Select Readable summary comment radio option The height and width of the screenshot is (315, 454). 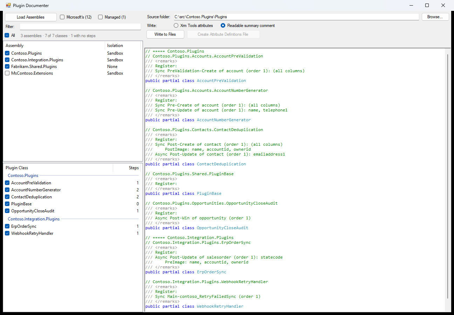pyautogui.click(x=223, y=26)
